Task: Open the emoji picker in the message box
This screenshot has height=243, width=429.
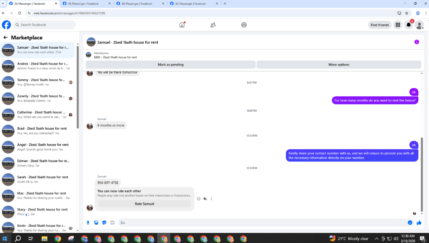Action: click(410, 222)
